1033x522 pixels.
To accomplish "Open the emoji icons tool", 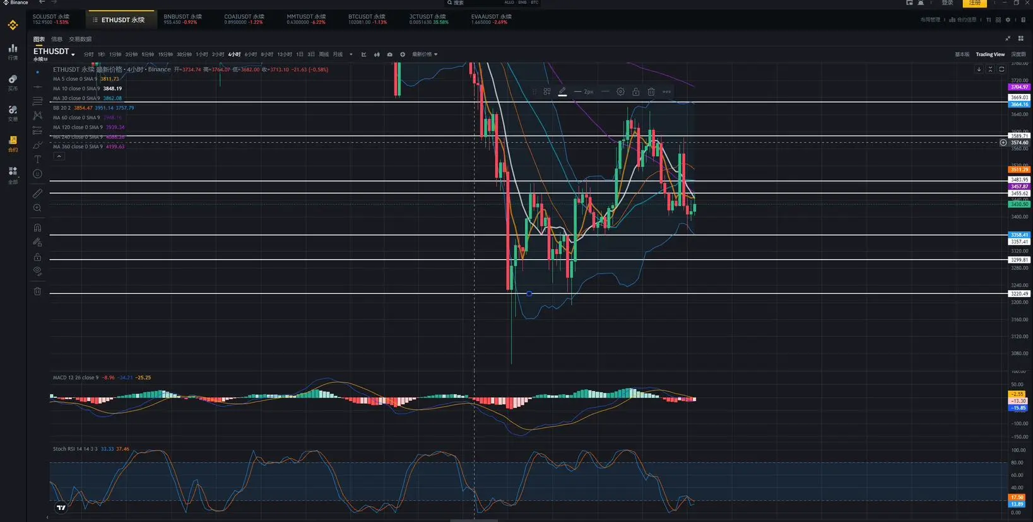I will 37,174.
